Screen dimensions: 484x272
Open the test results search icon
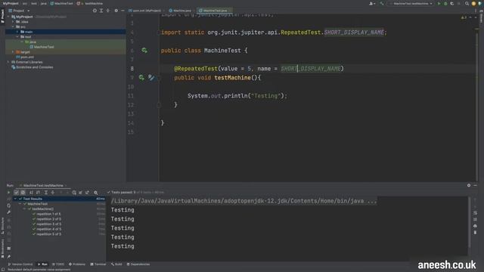click(x=96, y=193)
